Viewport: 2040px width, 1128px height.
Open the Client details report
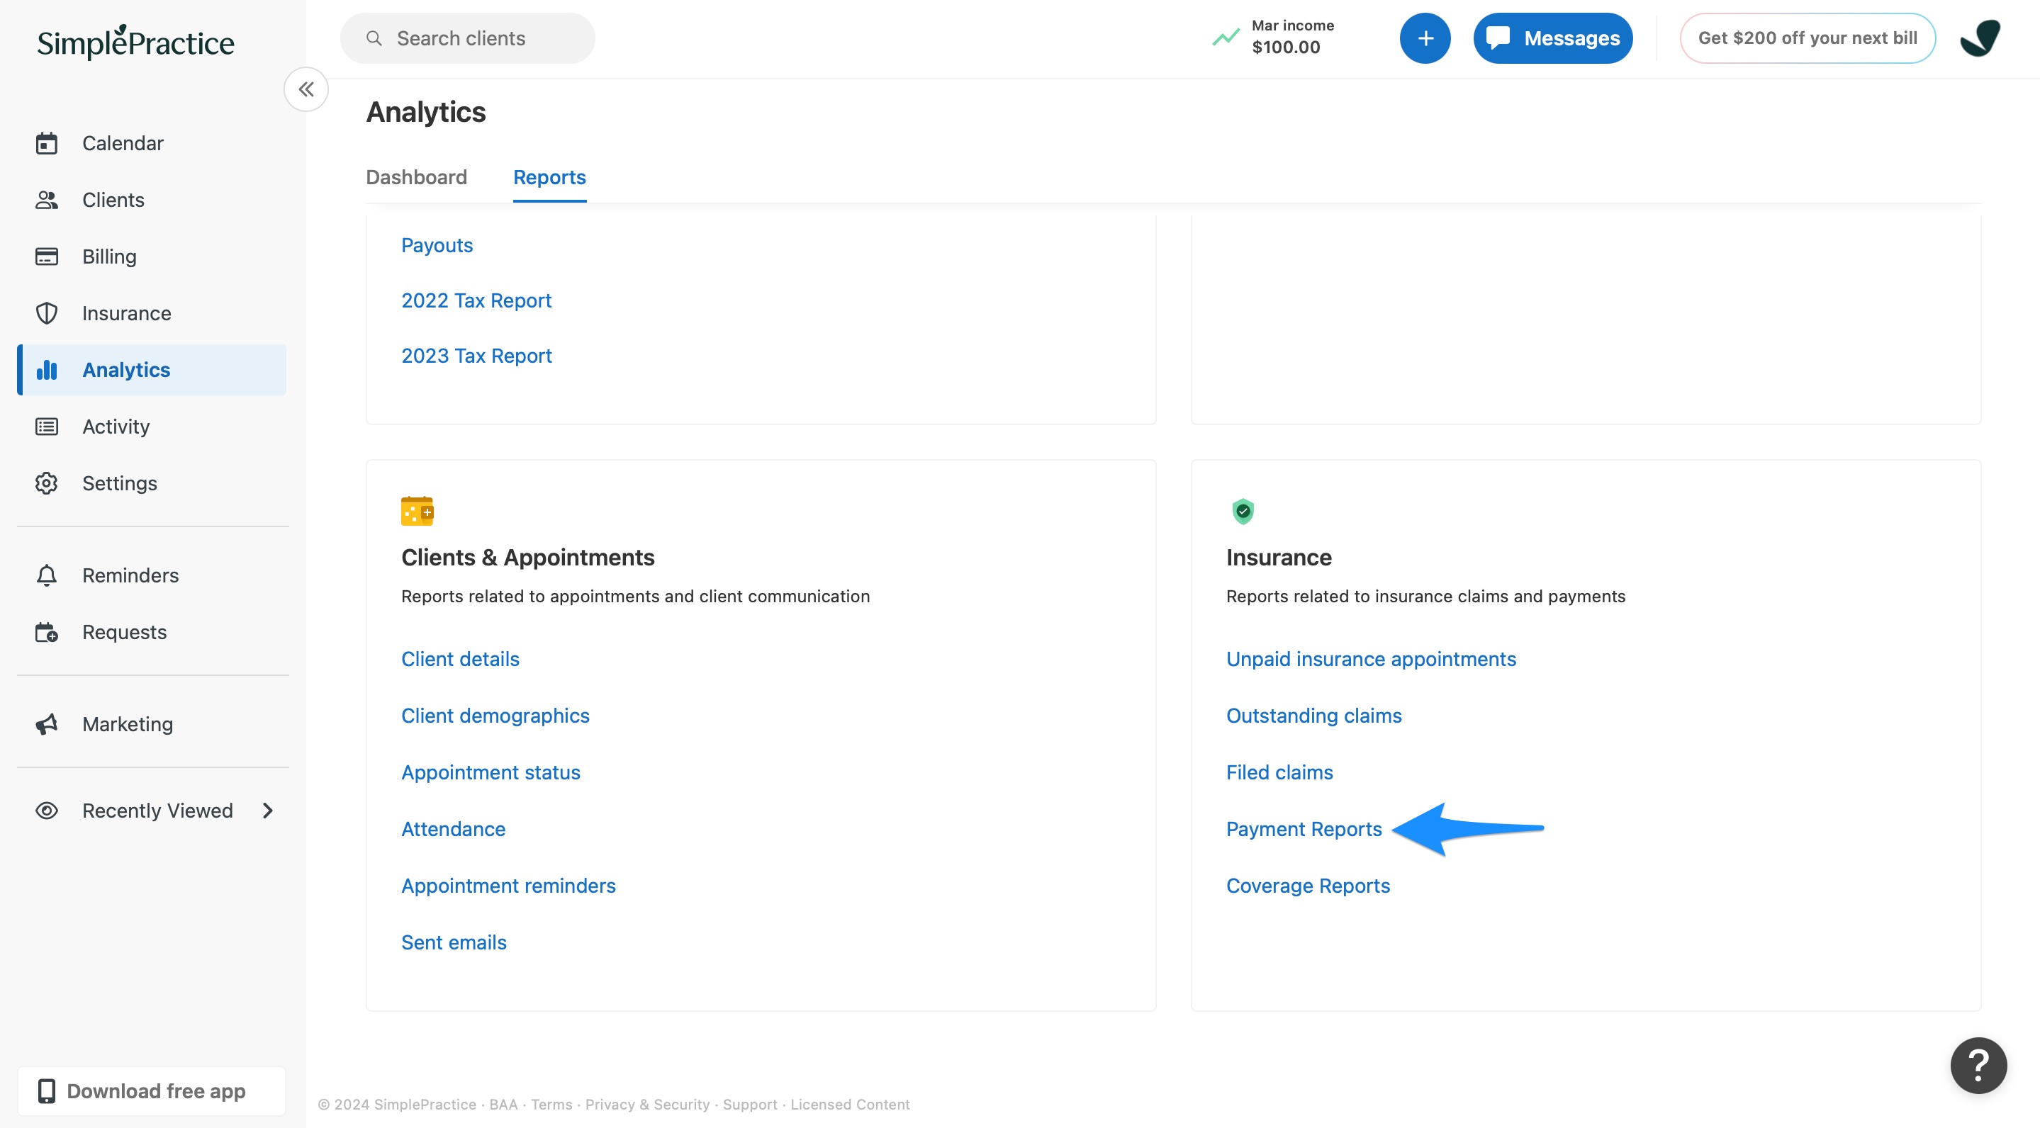pyautogui.click(x=460, y=660)
